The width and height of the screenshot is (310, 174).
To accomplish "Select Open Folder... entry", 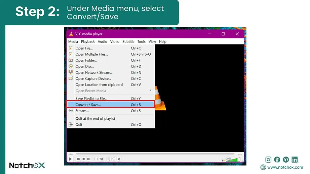I will (x=111, y=60).
